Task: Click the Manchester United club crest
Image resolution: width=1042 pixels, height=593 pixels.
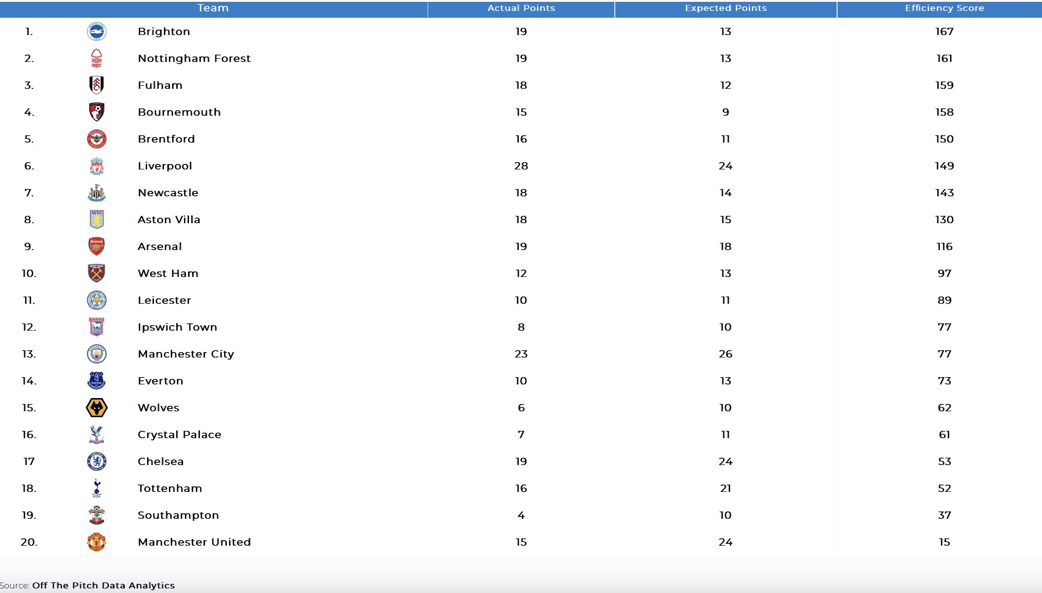Action: [x=97, y=542]
